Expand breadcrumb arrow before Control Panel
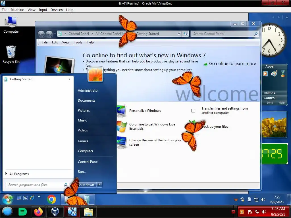This screenshot has height=218, width=291. (65, 34)
